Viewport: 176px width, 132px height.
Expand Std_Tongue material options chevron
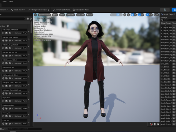[12, 33]
